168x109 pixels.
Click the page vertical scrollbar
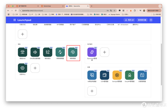click(161, 64)
